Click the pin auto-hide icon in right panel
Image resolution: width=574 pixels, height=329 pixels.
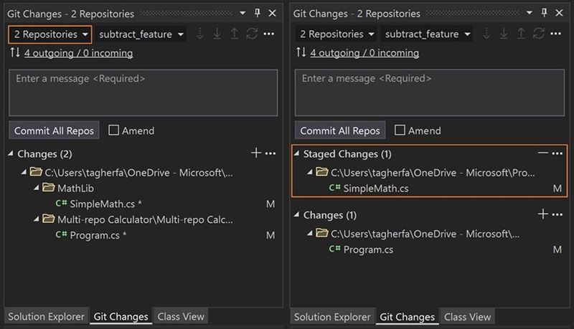545,13
